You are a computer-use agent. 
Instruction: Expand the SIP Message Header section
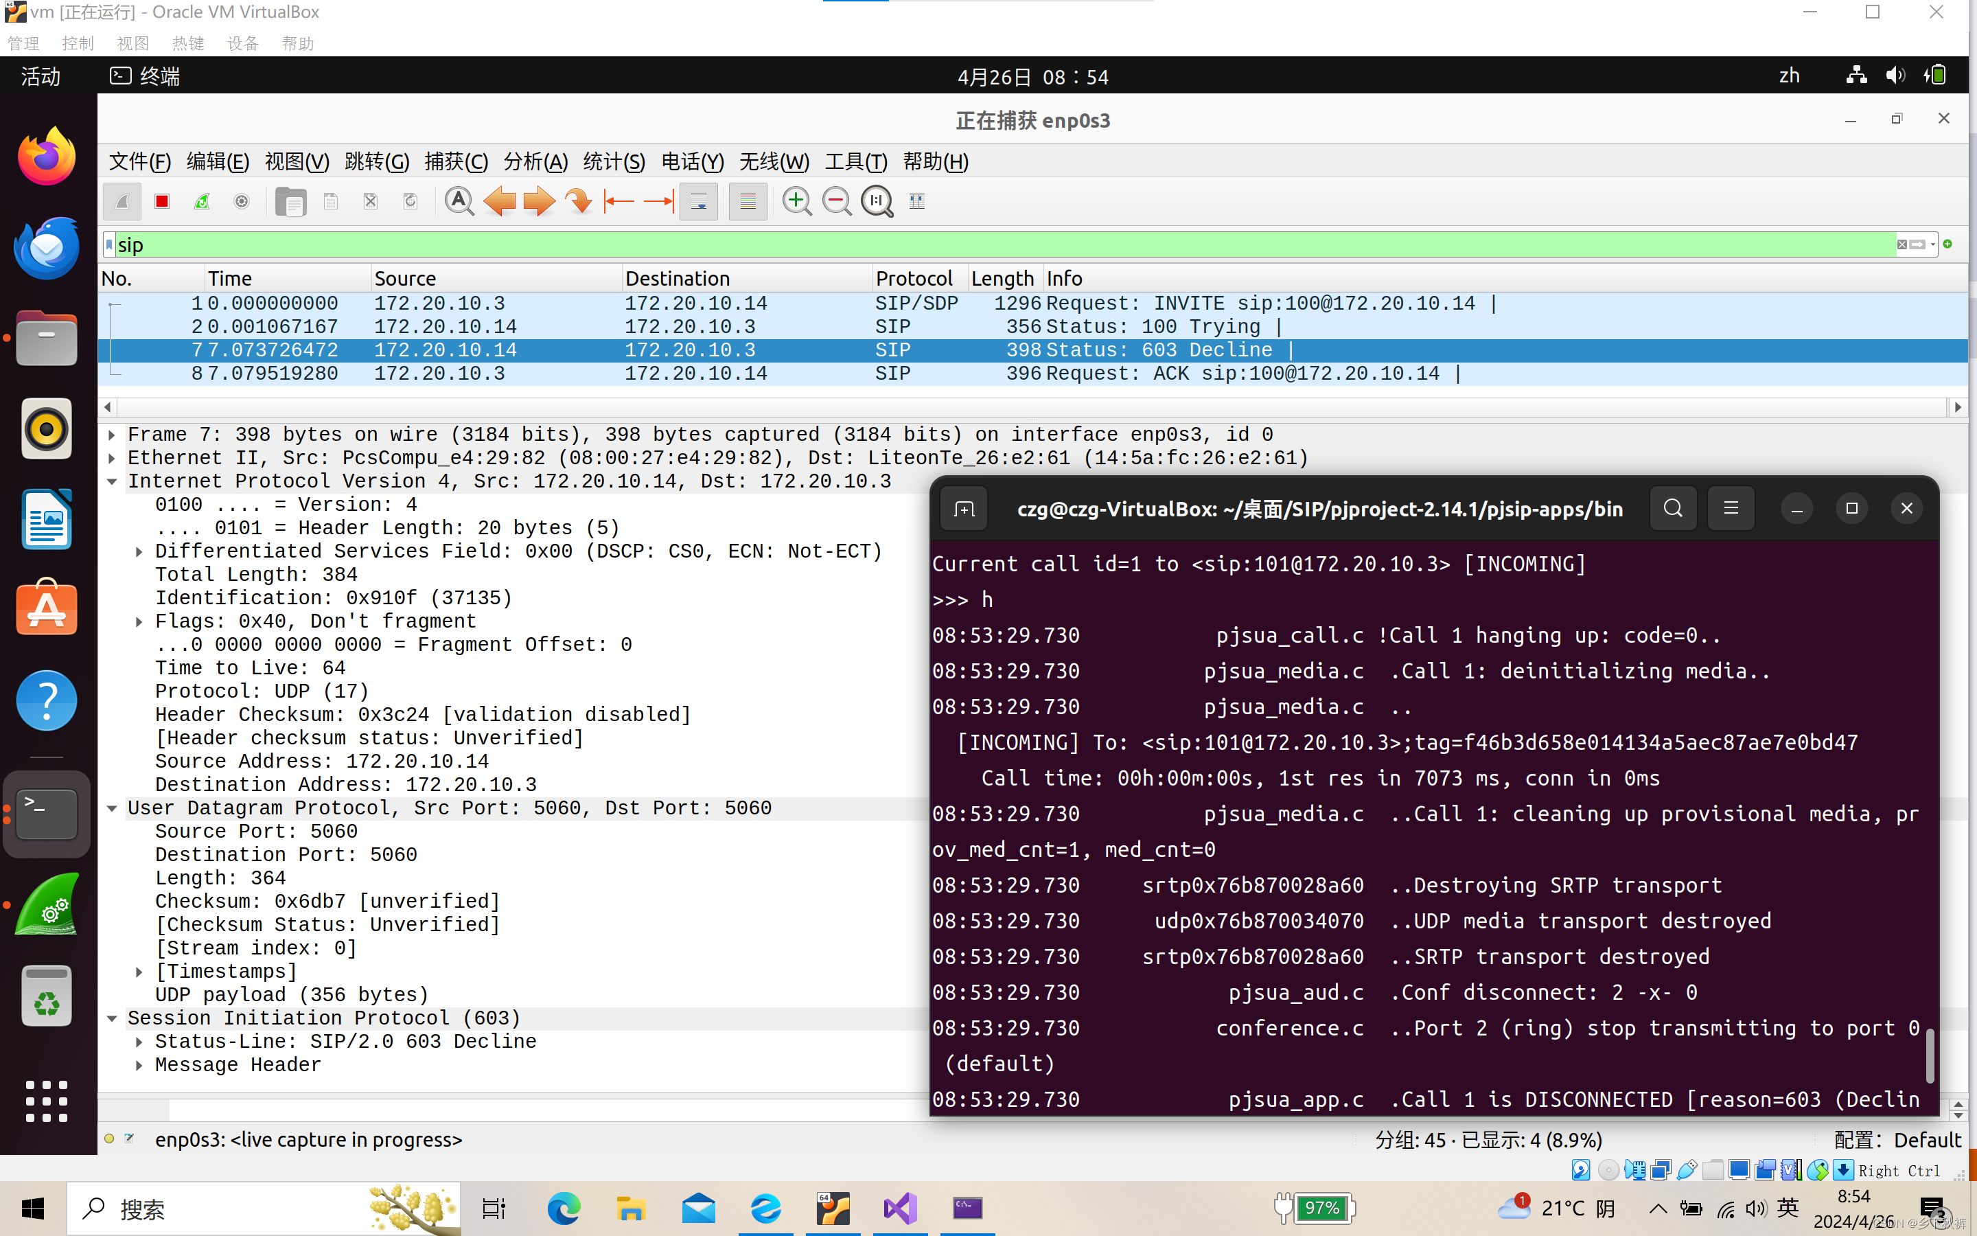[x=139, y=1064]
